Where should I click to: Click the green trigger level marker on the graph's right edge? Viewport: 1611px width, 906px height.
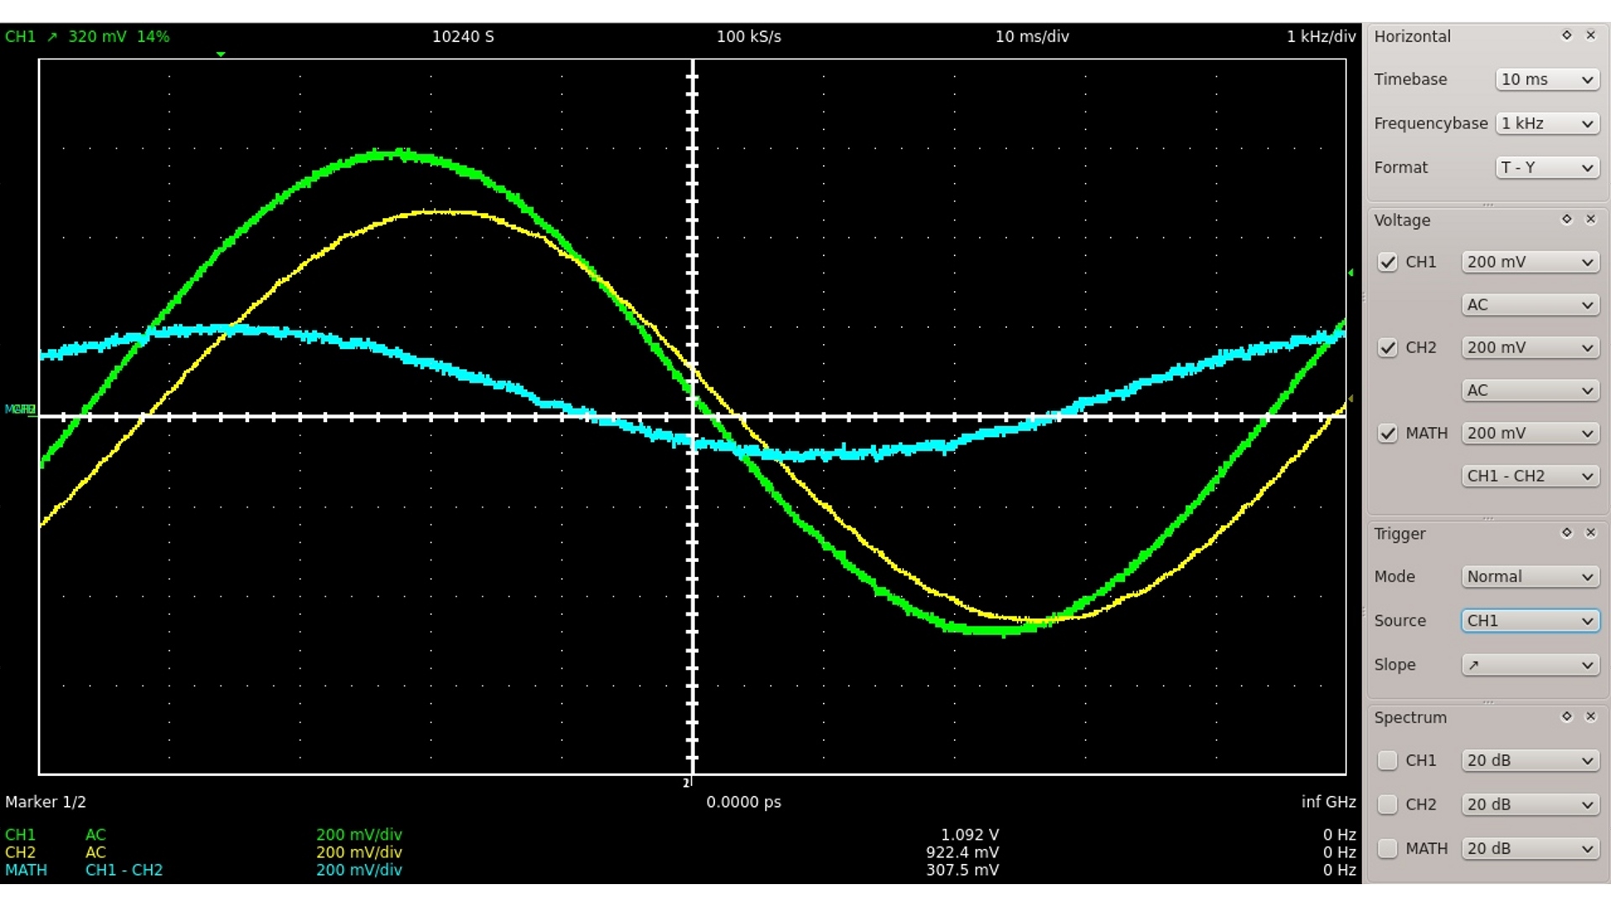click(1350, 273)
